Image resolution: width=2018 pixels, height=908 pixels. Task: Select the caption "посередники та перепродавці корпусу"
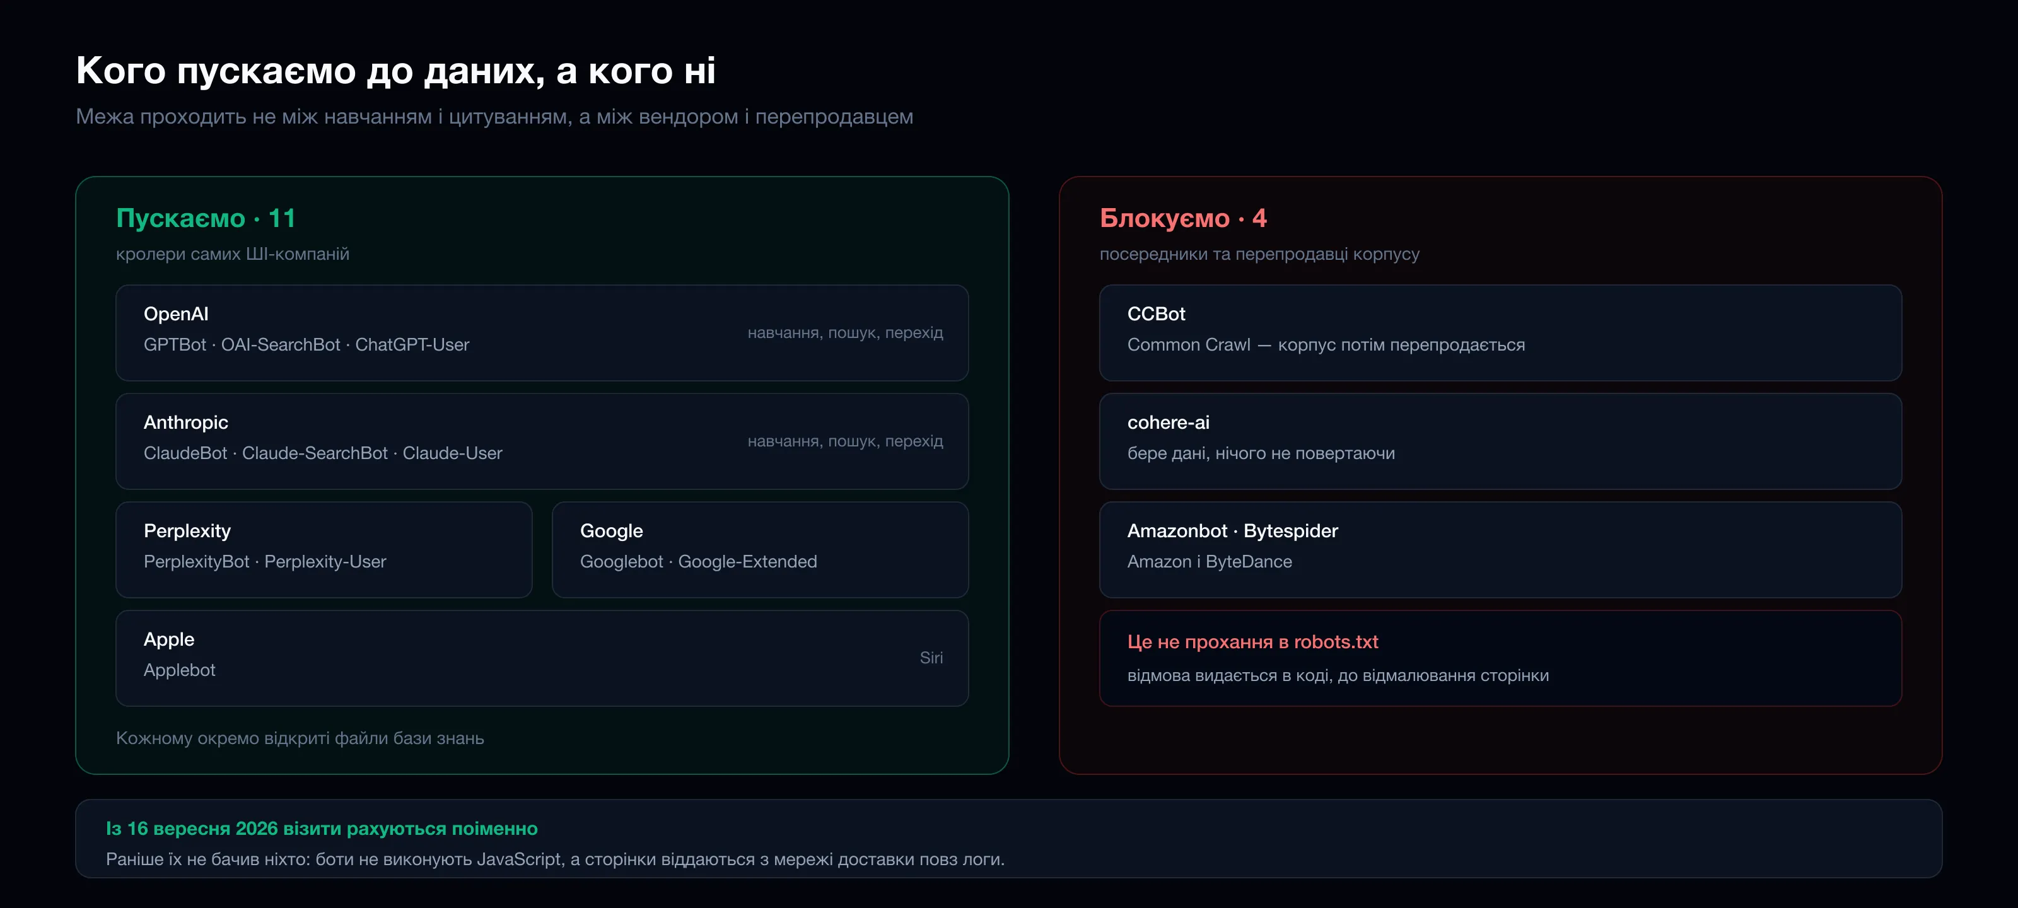tap(1260, 254)
